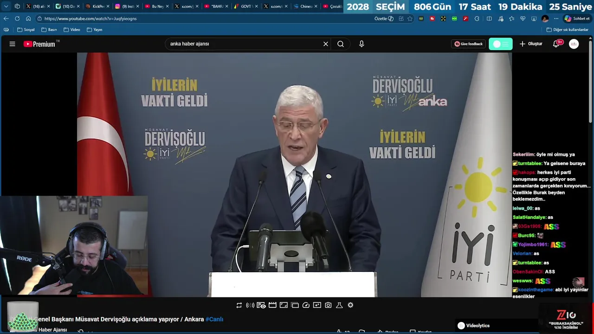
Task: Clear the search box text with X
Action: [326, 44]
